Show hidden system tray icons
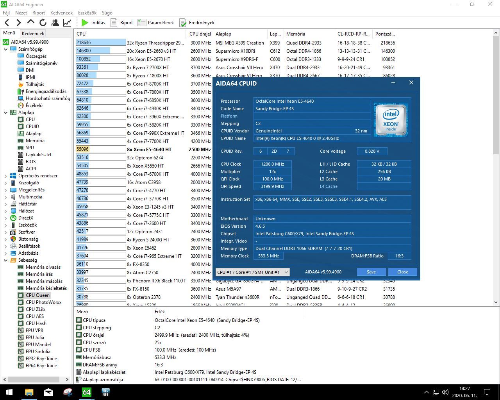This screenshot has width=500, height=400. pyautogui.click(x=427, y=392)
